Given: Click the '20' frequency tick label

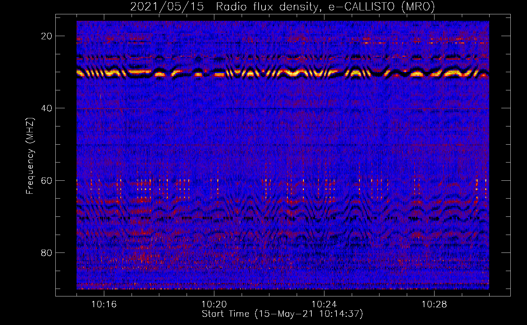Looking at the screenshot, I should (x=47, y=36).
